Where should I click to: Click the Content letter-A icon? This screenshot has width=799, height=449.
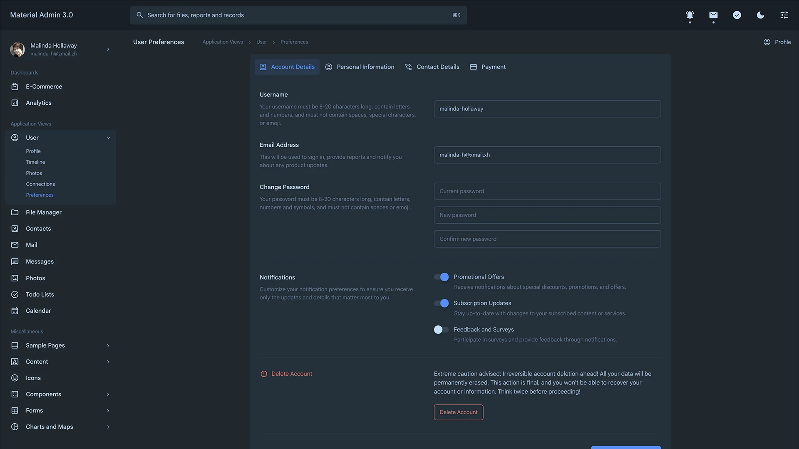(x=15, y=362)
